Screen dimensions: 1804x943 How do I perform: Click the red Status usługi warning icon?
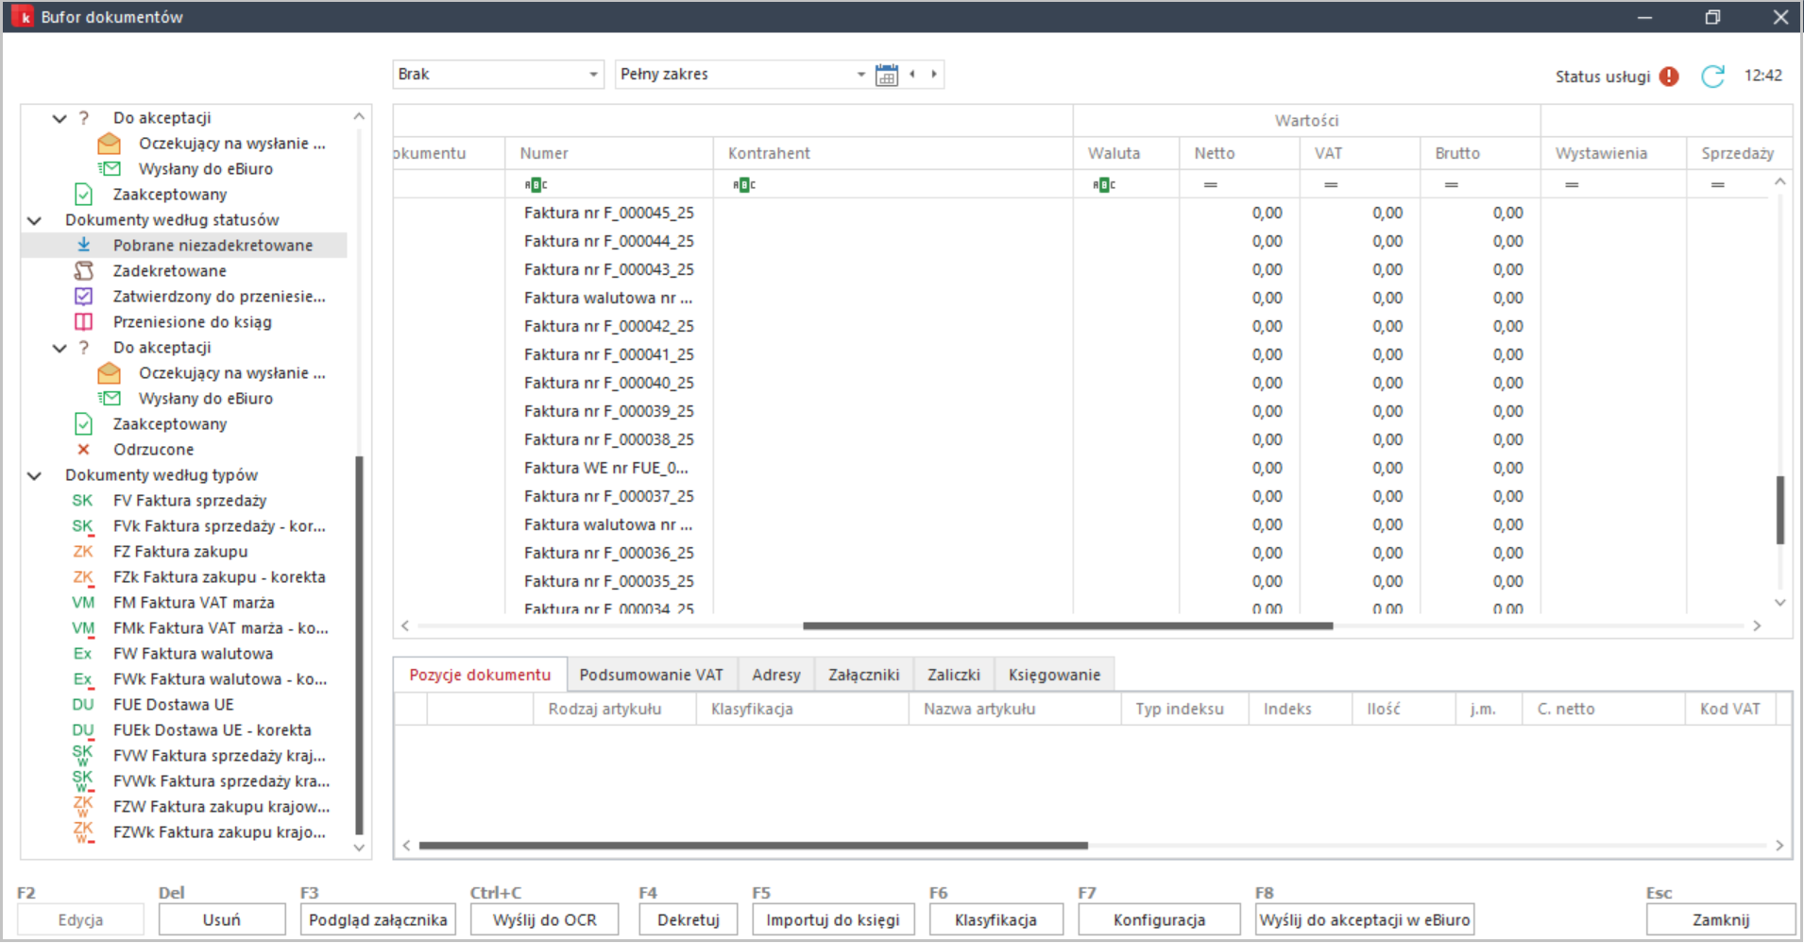[1669, 77]
